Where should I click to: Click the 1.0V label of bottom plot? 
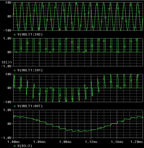point(7,110)
